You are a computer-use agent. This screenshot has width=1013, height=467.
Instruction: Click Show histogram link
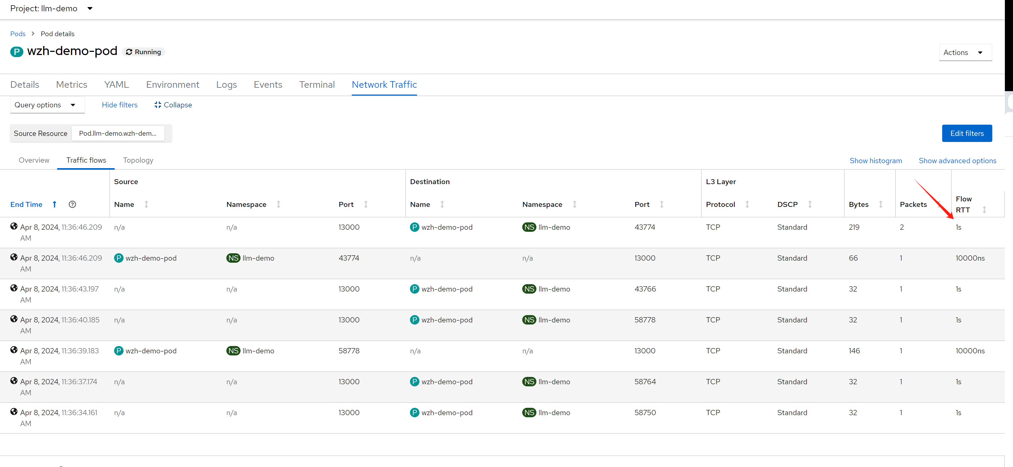[875, 161]
